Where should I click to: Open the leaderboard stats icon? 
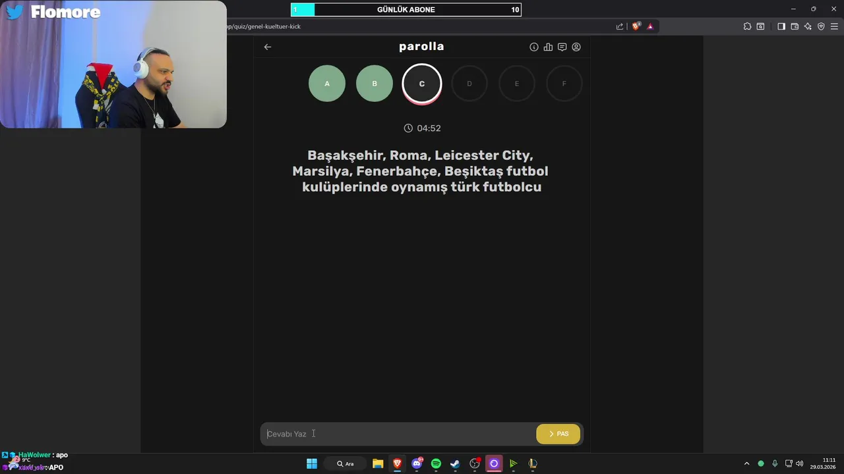[x=548, y=47]
